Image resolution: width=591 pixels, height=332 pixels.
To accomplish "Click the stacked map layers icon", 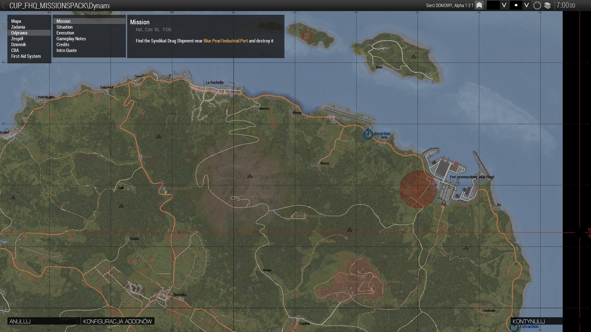I will tap(547, 5).
